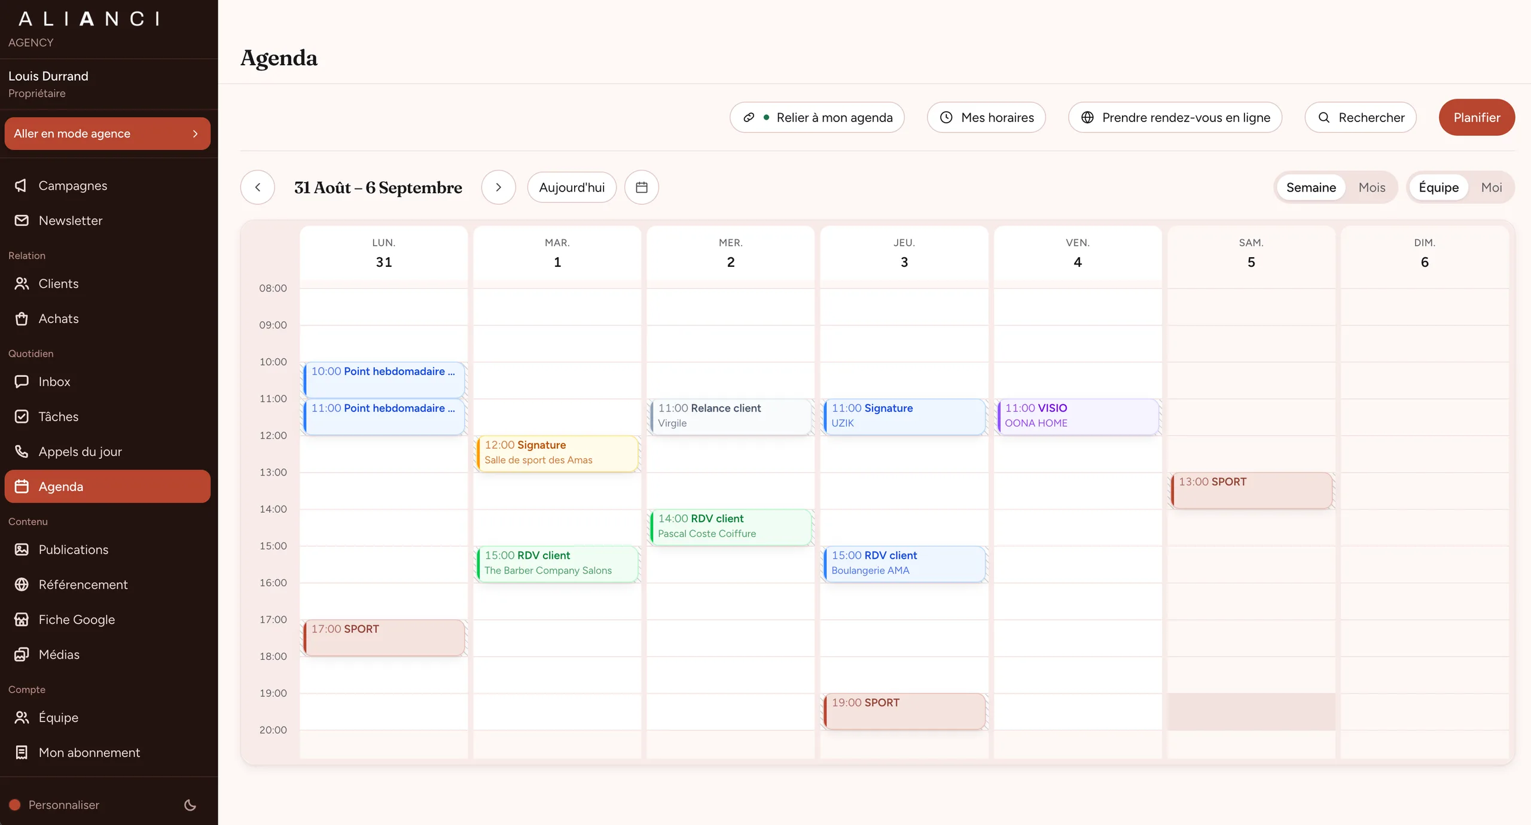Open Mes horaires

click(986, 117)
